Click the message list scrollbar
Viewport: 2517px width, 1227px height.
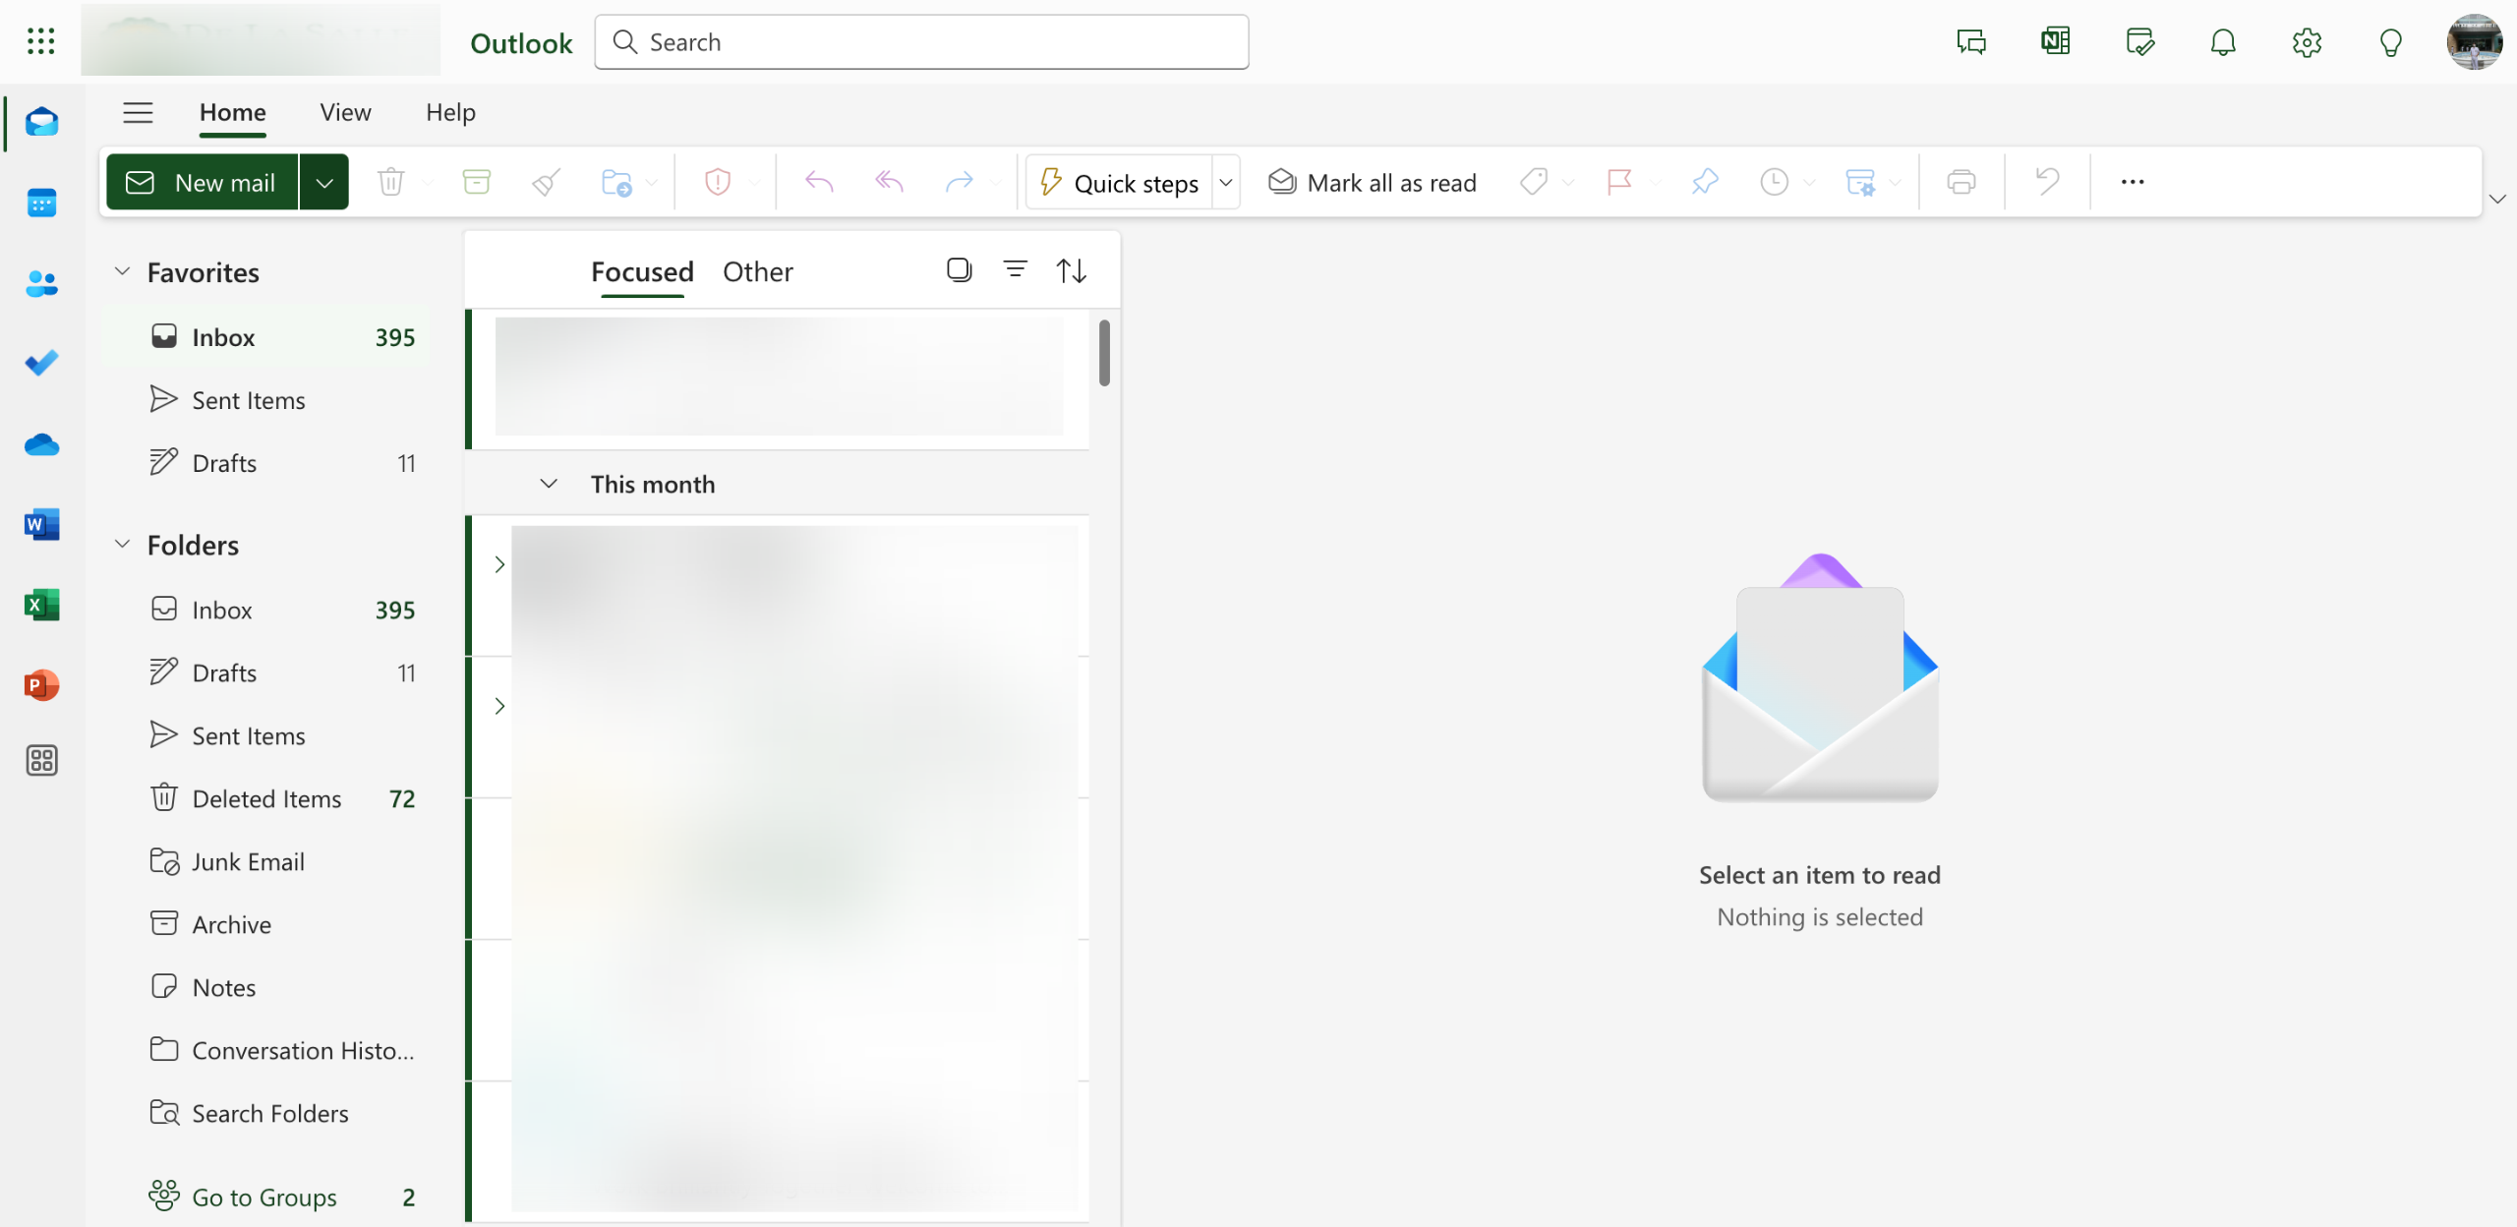click(1104, 354)
